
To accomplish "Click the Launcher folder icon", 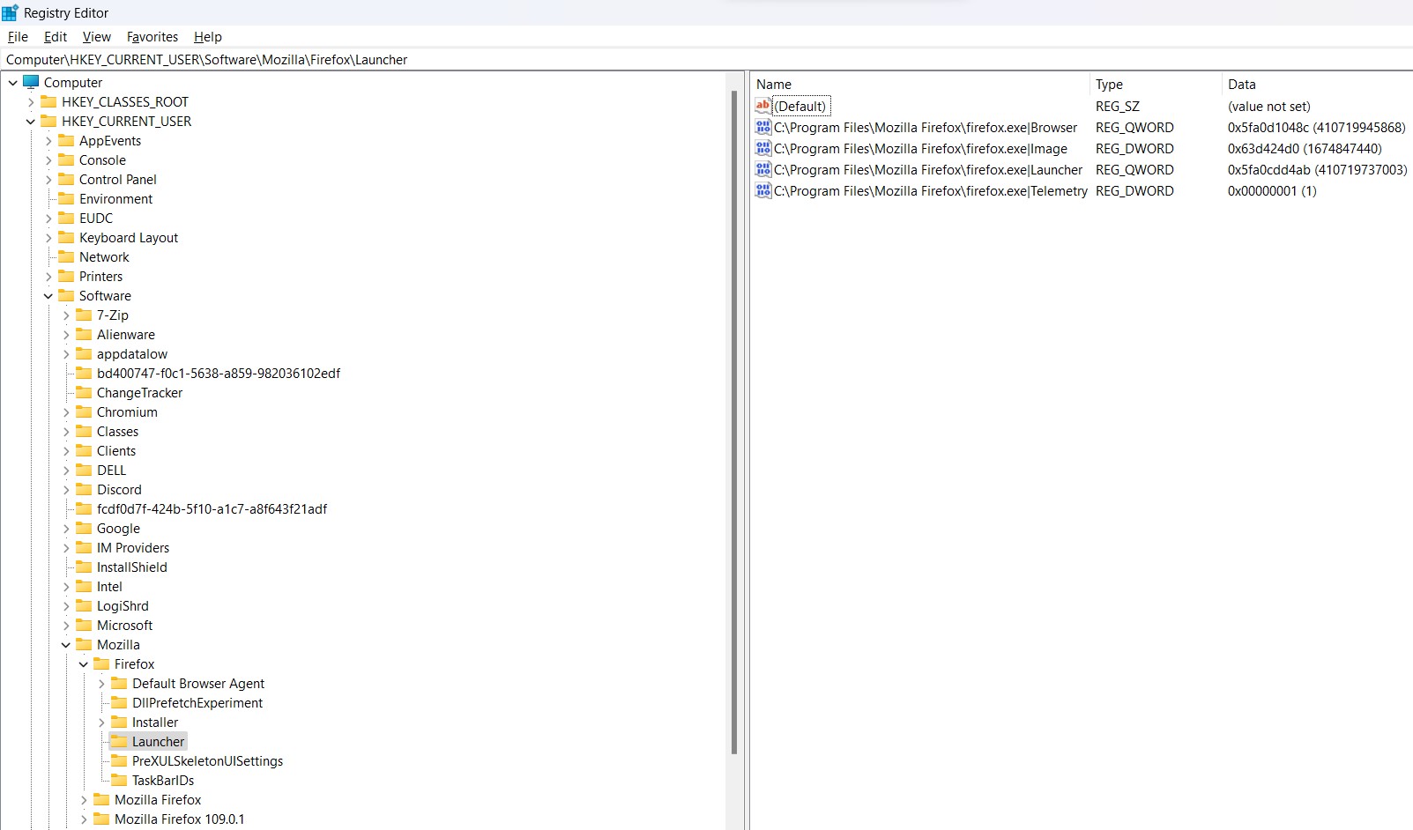I will [x=119, y=741].
